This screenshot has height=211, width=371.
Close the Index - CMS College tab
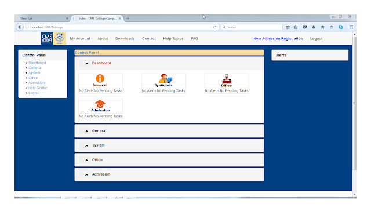click(x=120, y=19)
